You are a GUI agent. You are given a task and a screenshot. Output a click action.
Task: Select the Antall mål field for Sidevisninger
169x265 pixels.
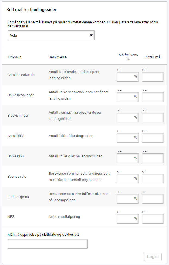click(153, 117)
